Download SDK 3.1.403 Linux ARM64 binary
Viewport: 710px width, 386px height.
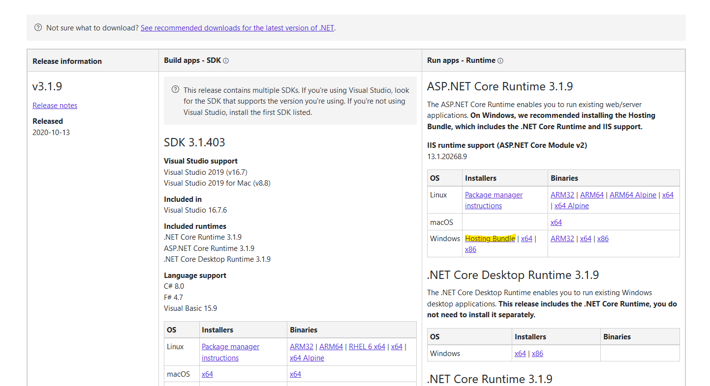click(x=331, y=347)
